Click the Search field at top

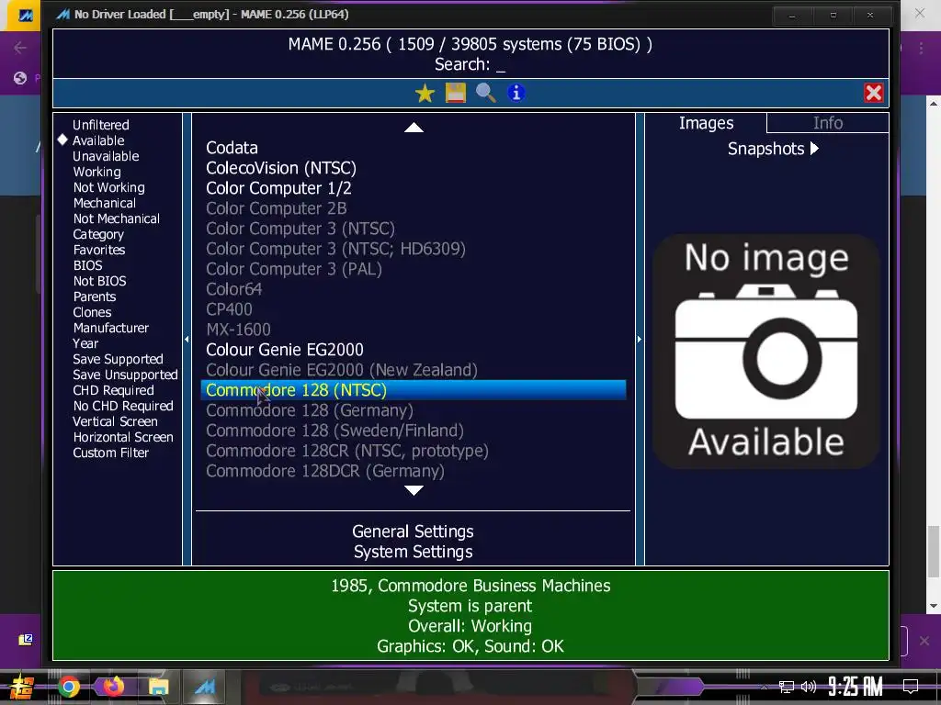click(x=470, y=64)
